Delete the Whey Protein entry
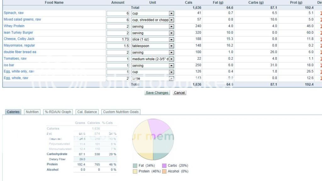The width and height of the screenshot is (322, 181). click(321, 26)
